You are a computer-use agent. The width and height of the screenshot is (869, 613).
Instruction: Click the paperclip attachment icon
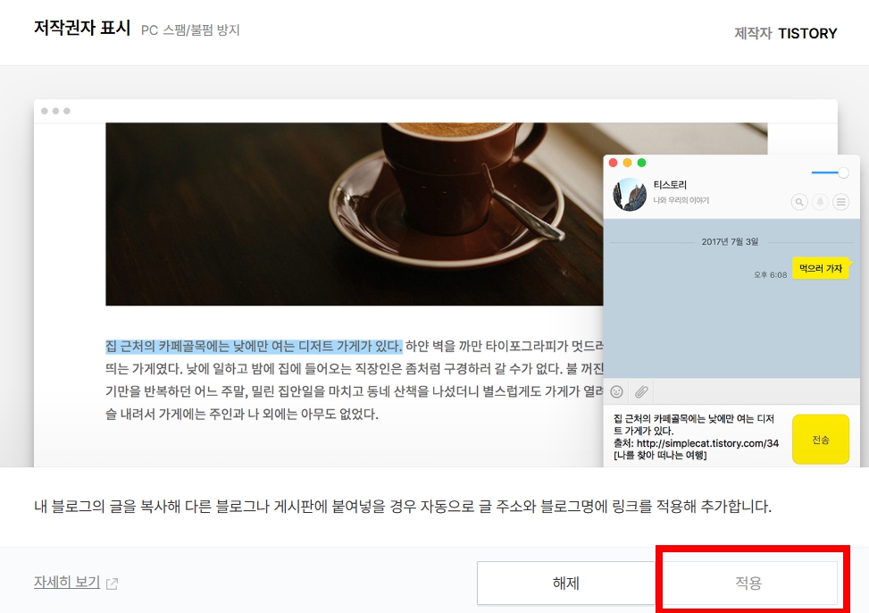(641, 391)
